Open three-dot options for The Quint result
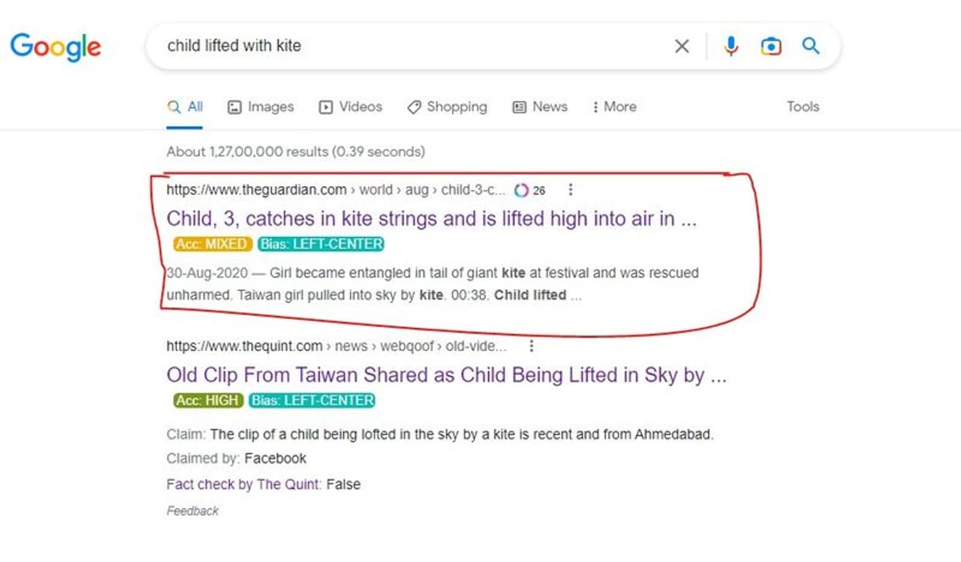The width and height of the screenshot is (961, 562). coord(532,346)
